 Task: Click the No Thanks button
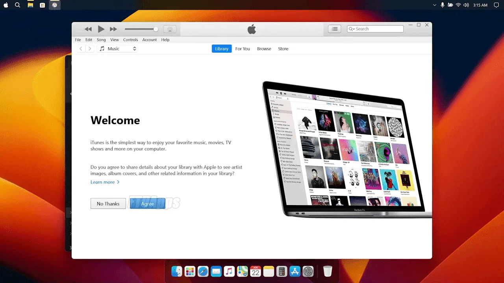coord(108,204)
